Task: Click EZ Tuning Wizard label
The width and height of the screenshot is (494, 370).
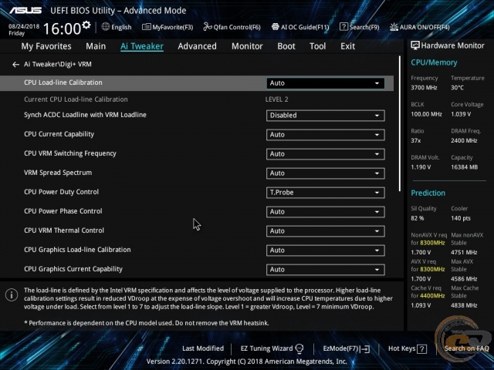Action: 266,348
